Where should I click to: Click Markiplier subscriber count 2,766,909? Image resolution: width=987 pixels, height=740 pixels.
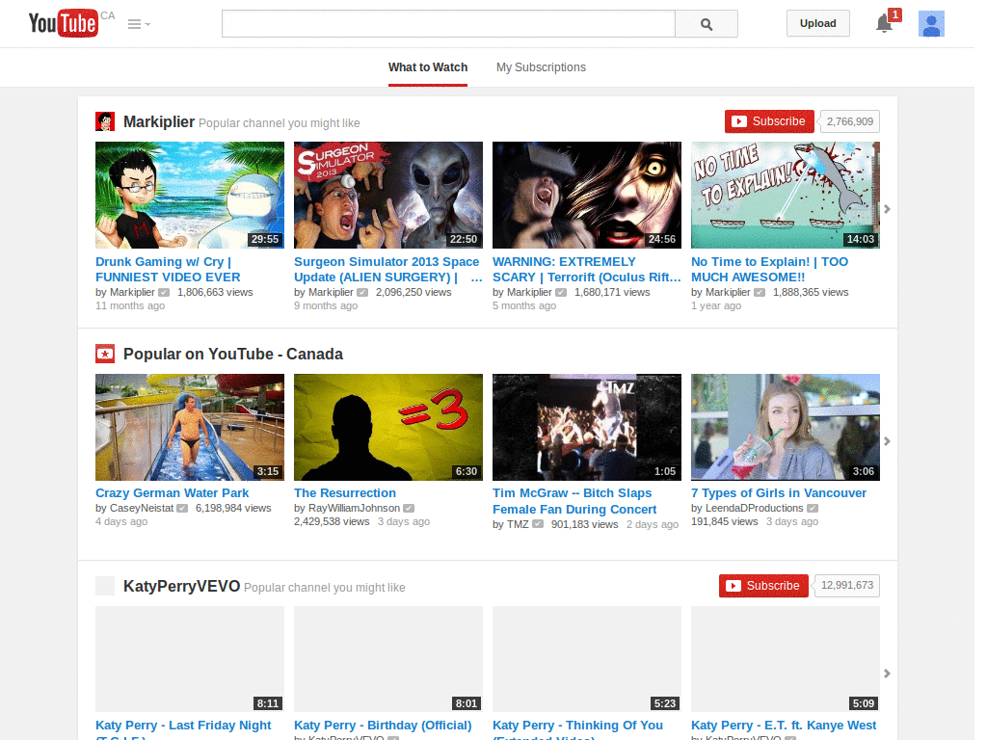[850, 121]
